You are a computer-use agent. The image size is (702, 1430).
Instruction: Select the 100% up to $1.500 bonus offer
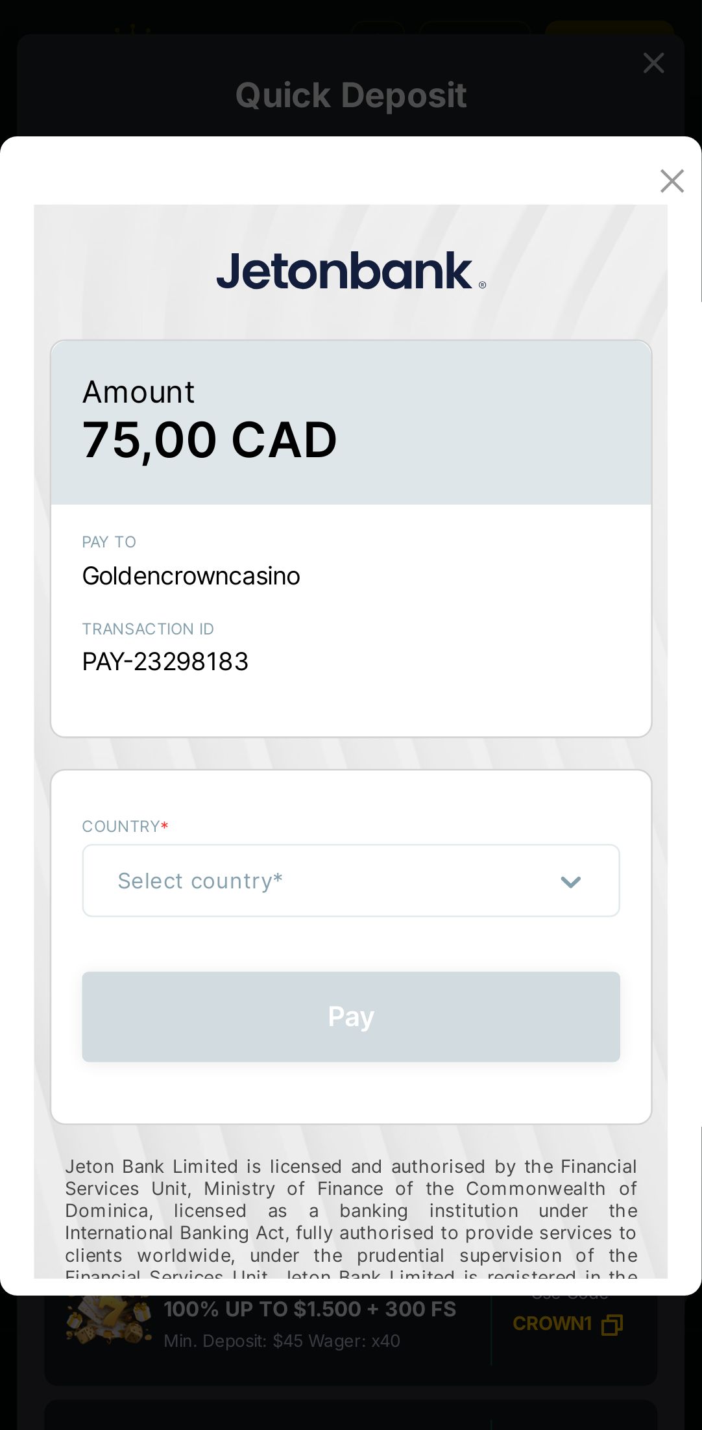click(310, 1309)
